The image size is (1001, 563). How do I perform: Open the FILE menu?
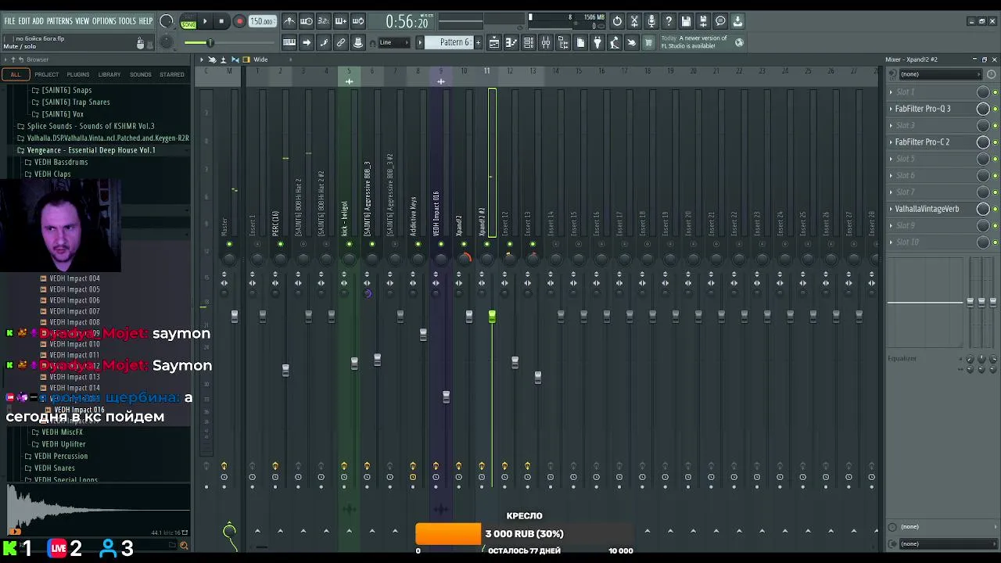(x=9, y=21)
